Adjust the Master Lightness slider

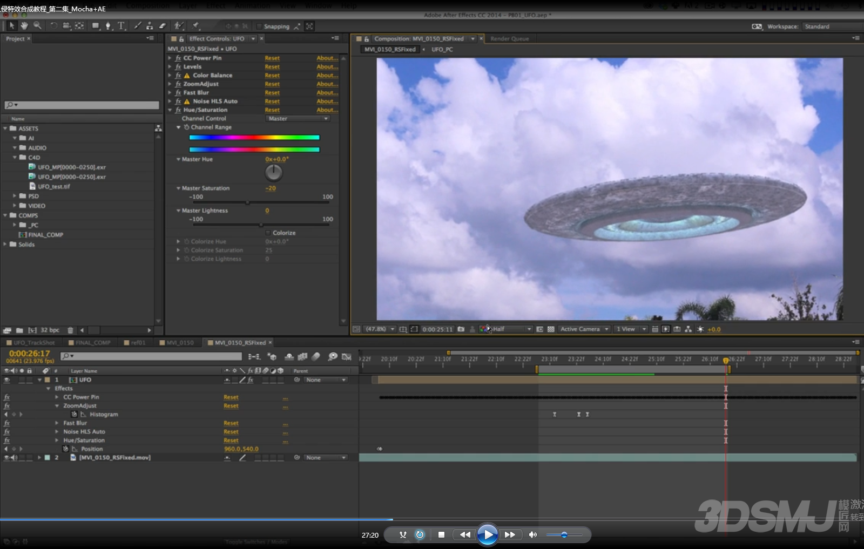coord(261,225)
